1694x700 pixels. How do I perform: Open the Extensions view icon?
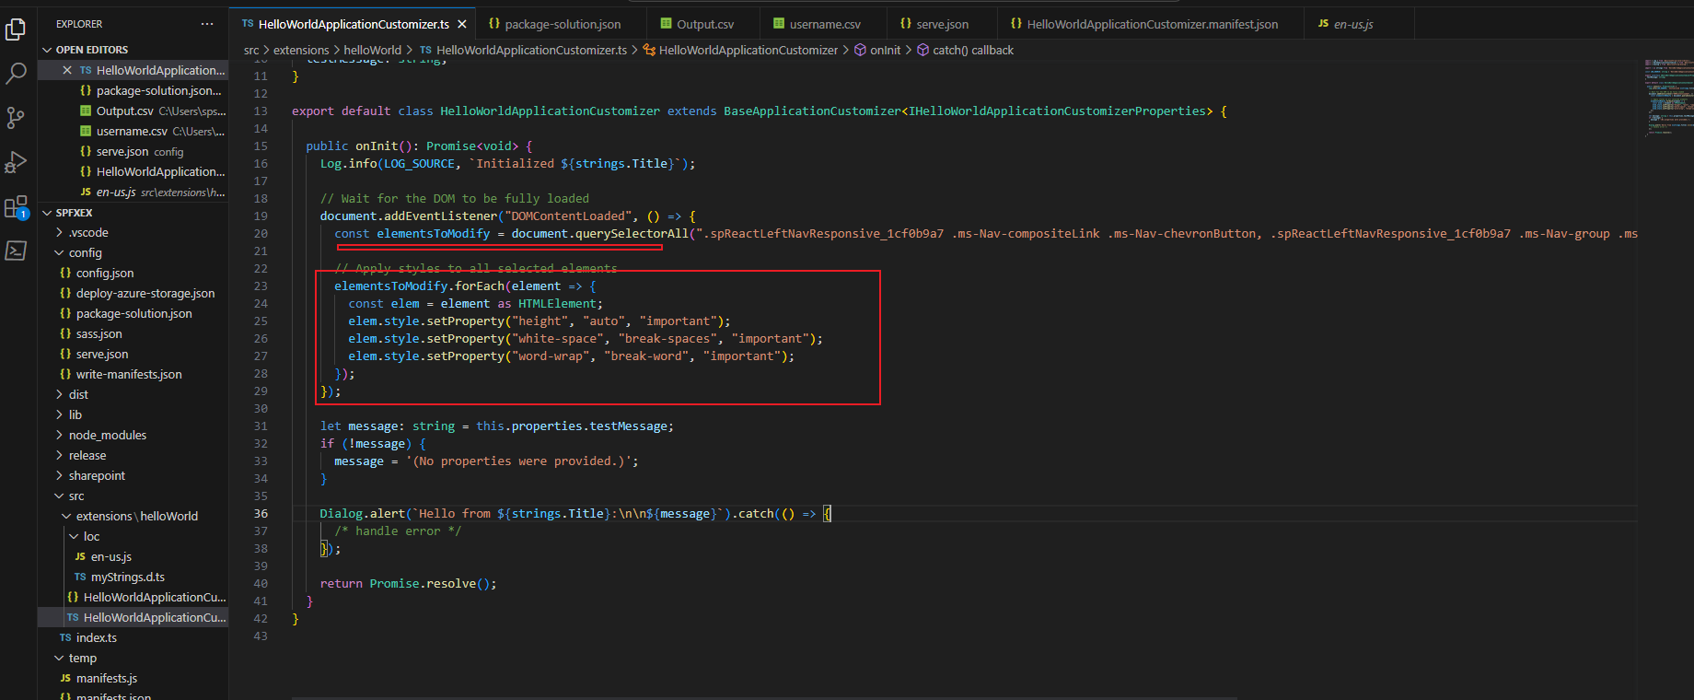[16, 207]
